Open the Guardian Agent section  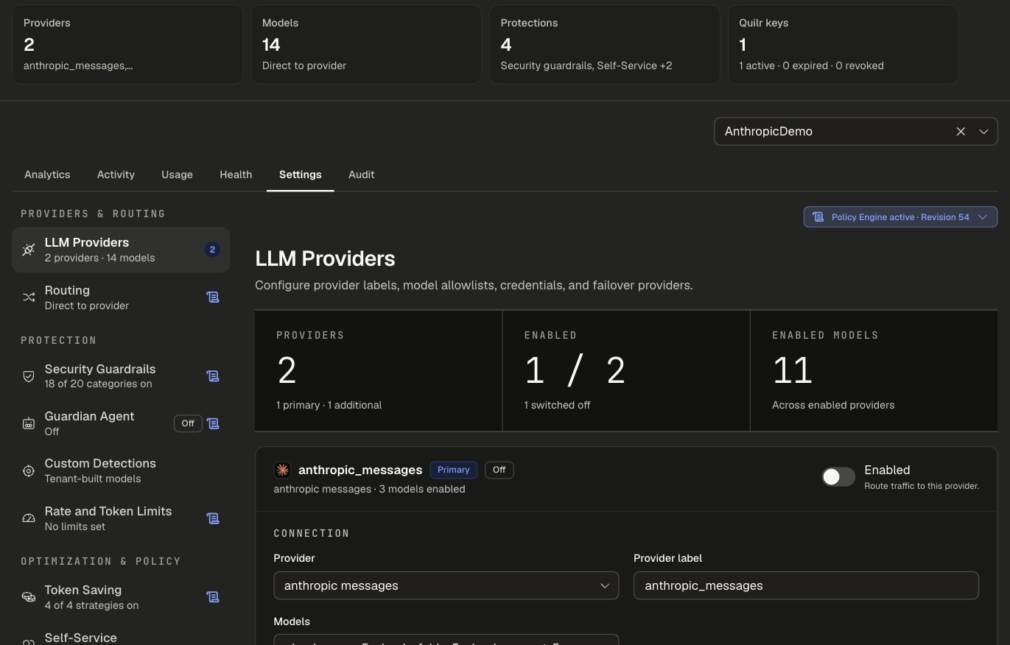(121, 423)
